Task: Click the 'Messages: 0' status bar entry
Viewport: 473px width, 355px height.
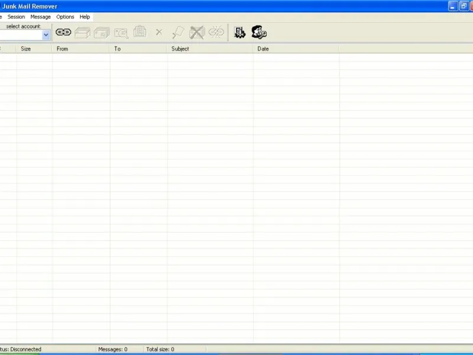Action: [113, 349]
